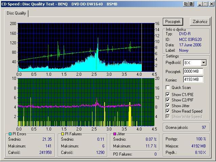
Task: Open the Prędkość speed dropdown arrow
Action: 203,63
